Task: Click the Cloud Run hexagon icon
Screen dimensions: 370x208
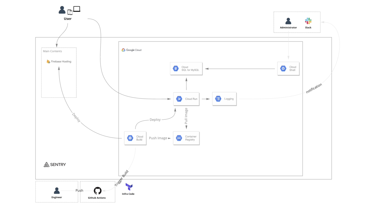Action: point(179,99)
